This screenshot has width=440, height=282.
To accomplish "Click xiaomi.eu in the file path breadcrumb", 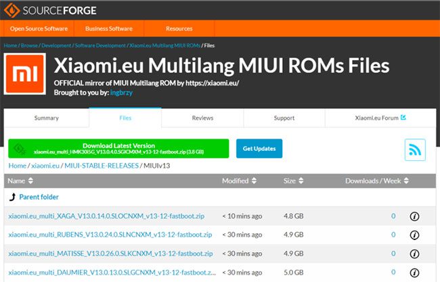I will click(45, 166).
